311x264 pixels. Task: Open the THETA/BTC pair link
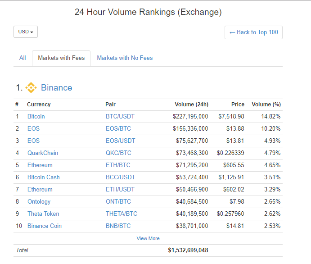pos(122,214)
